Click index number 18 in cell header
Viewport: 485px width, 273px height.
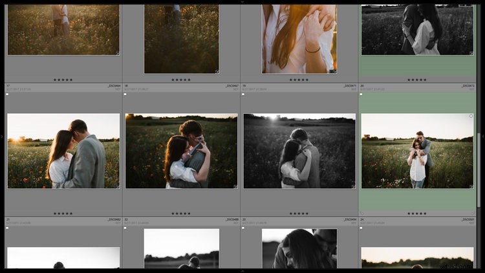[126, 86]
